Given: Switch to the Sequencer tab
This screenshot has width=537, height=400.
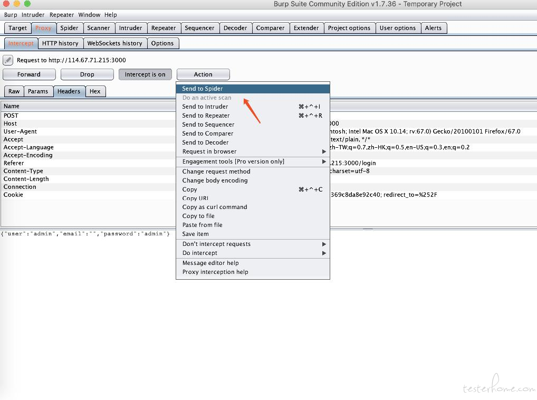Looking at the screenshot, I should (x=199, y=28).
